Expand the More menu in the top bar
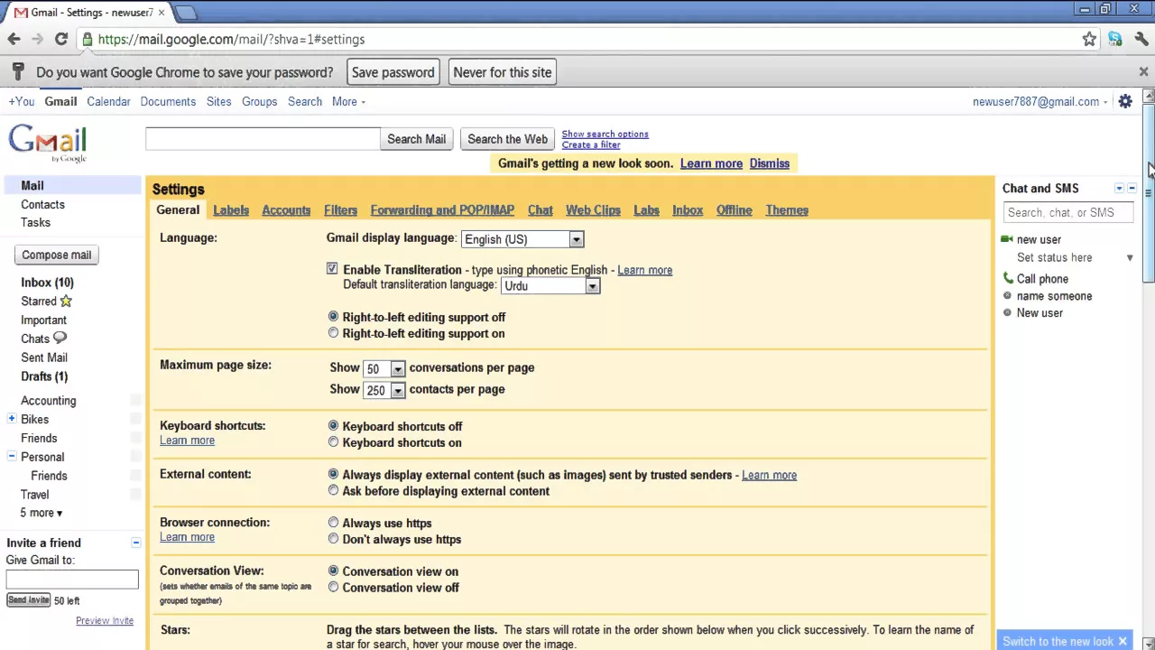 click(x=348, y=101)
